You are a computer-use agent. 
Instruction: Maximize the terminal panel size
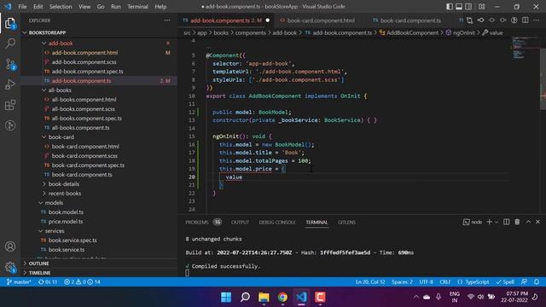(x=528, y=222)
